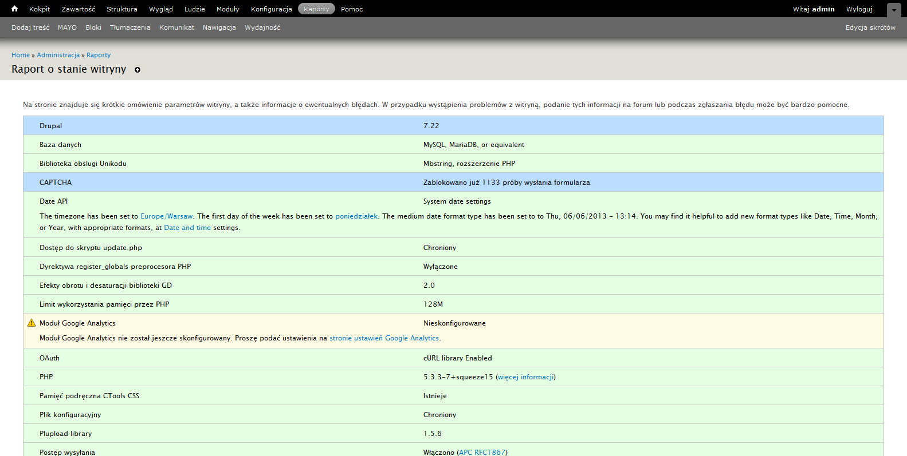
Task: Click the Pamięć podręczna CTools CSS label
Action: point(89,396)
